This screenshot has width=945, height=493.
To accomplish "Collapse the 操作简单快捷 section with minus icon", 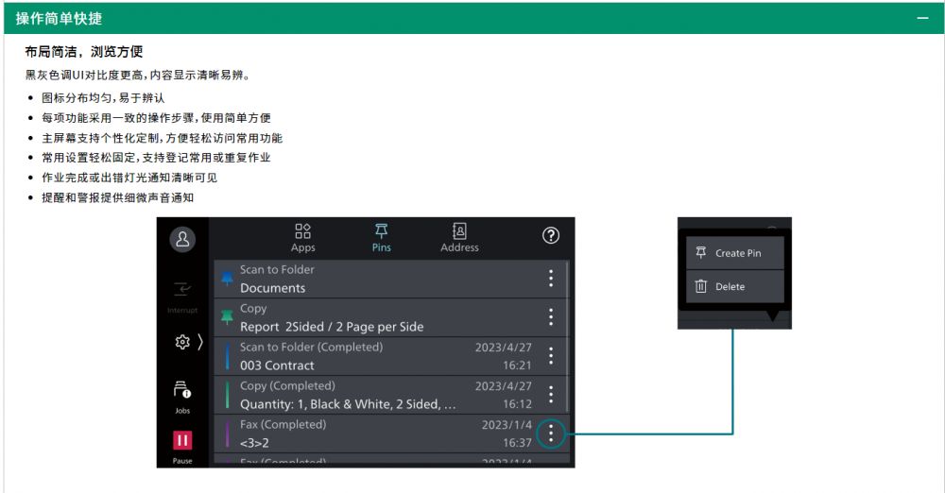I will [922, 18].
